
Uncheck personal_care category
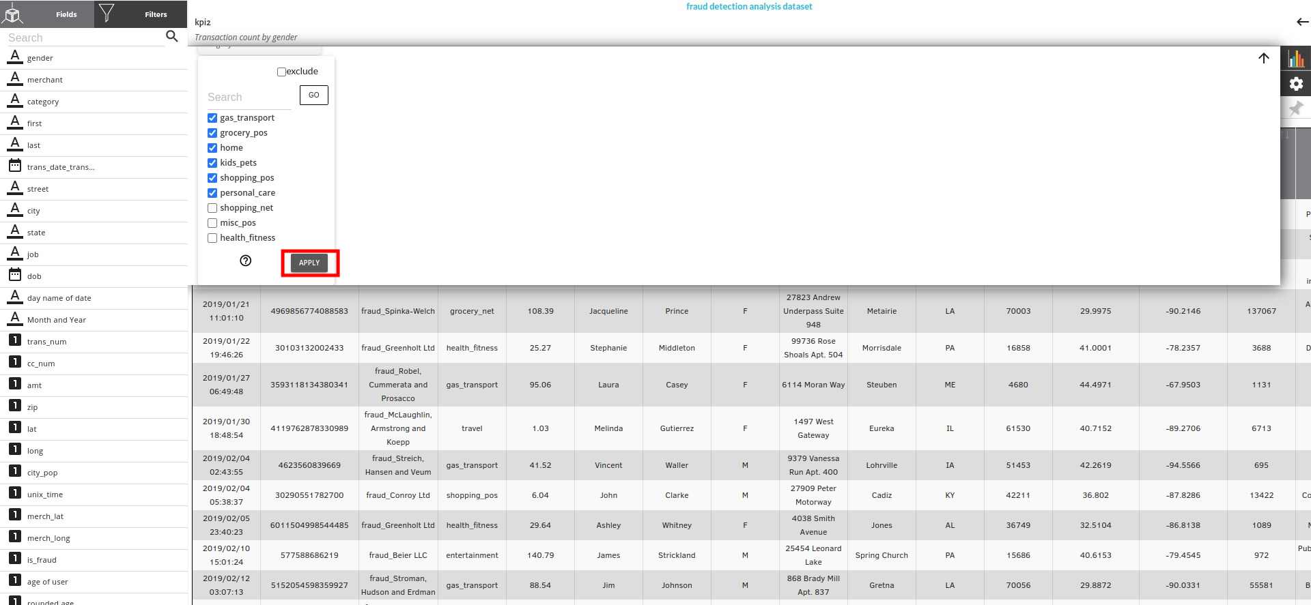[212, 193]
